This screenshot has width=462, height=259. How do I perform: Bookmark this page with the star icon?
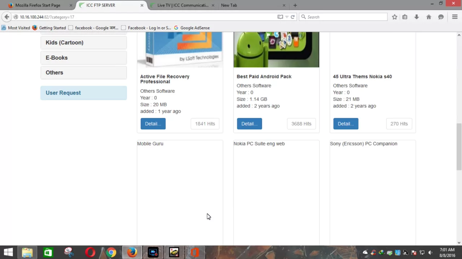click(x=395, y=17)
